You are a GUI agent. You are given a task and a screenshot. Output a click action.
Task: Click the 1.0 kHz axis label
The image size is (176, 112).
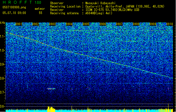click(x=3, y=50)
